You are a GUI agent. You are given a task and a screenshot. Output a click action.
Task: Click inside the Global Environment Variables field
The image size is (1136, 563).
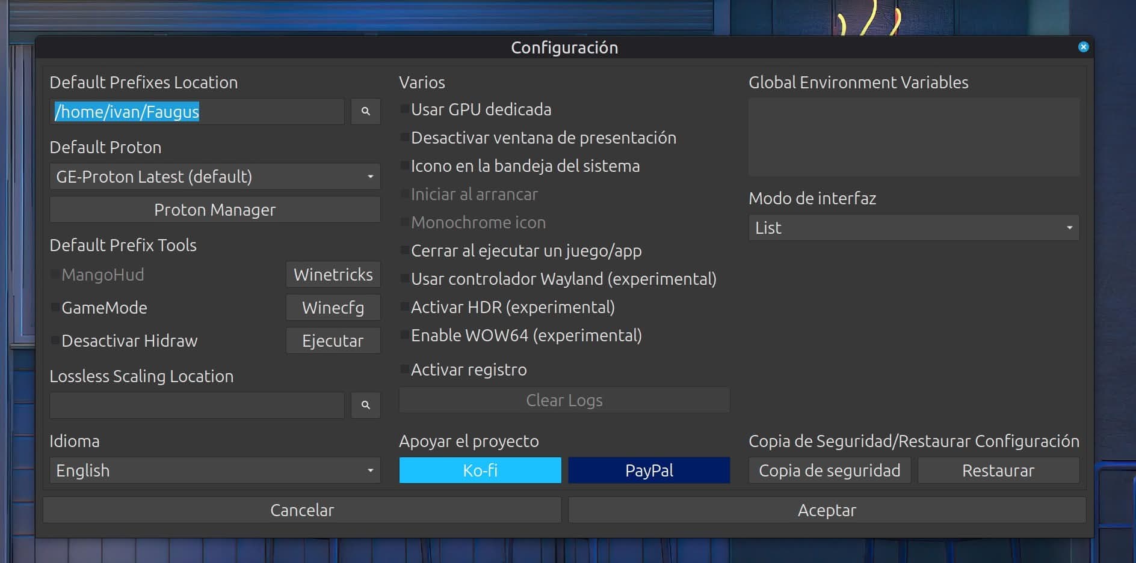point(913,137)
